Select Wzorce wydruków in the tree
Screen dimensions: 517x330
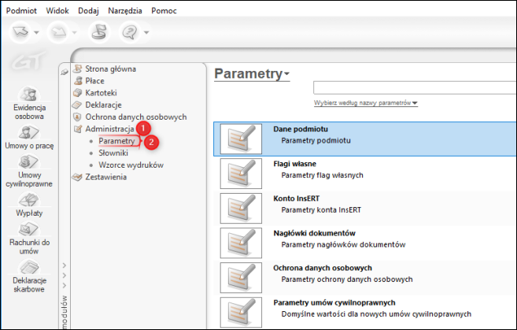pos(129,165)
